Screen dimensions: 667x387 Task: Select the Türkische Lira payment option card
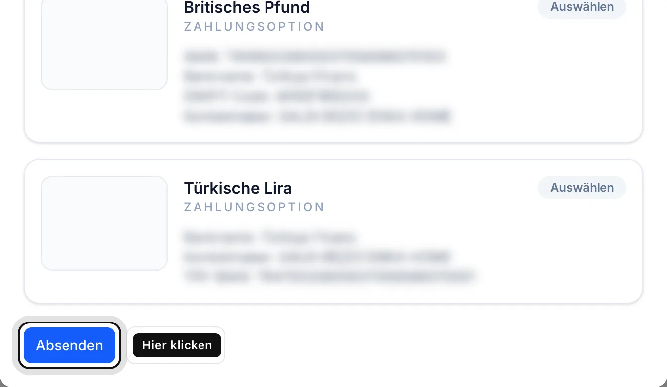(x=333, y=231)
